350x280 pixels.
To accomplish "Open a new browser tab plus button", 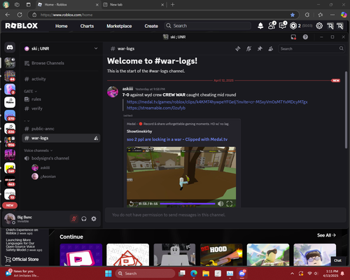I will click(172, 5).
